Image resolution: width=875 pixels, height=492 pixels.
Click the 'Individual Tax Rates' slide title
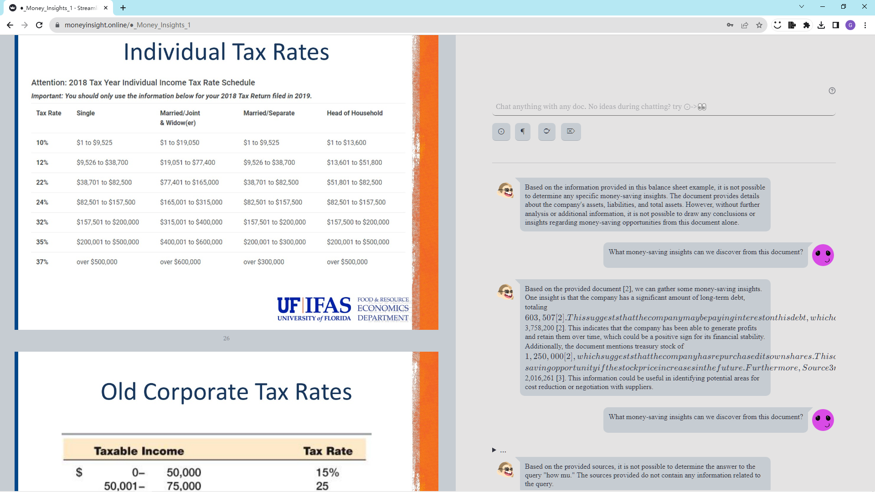226,52
